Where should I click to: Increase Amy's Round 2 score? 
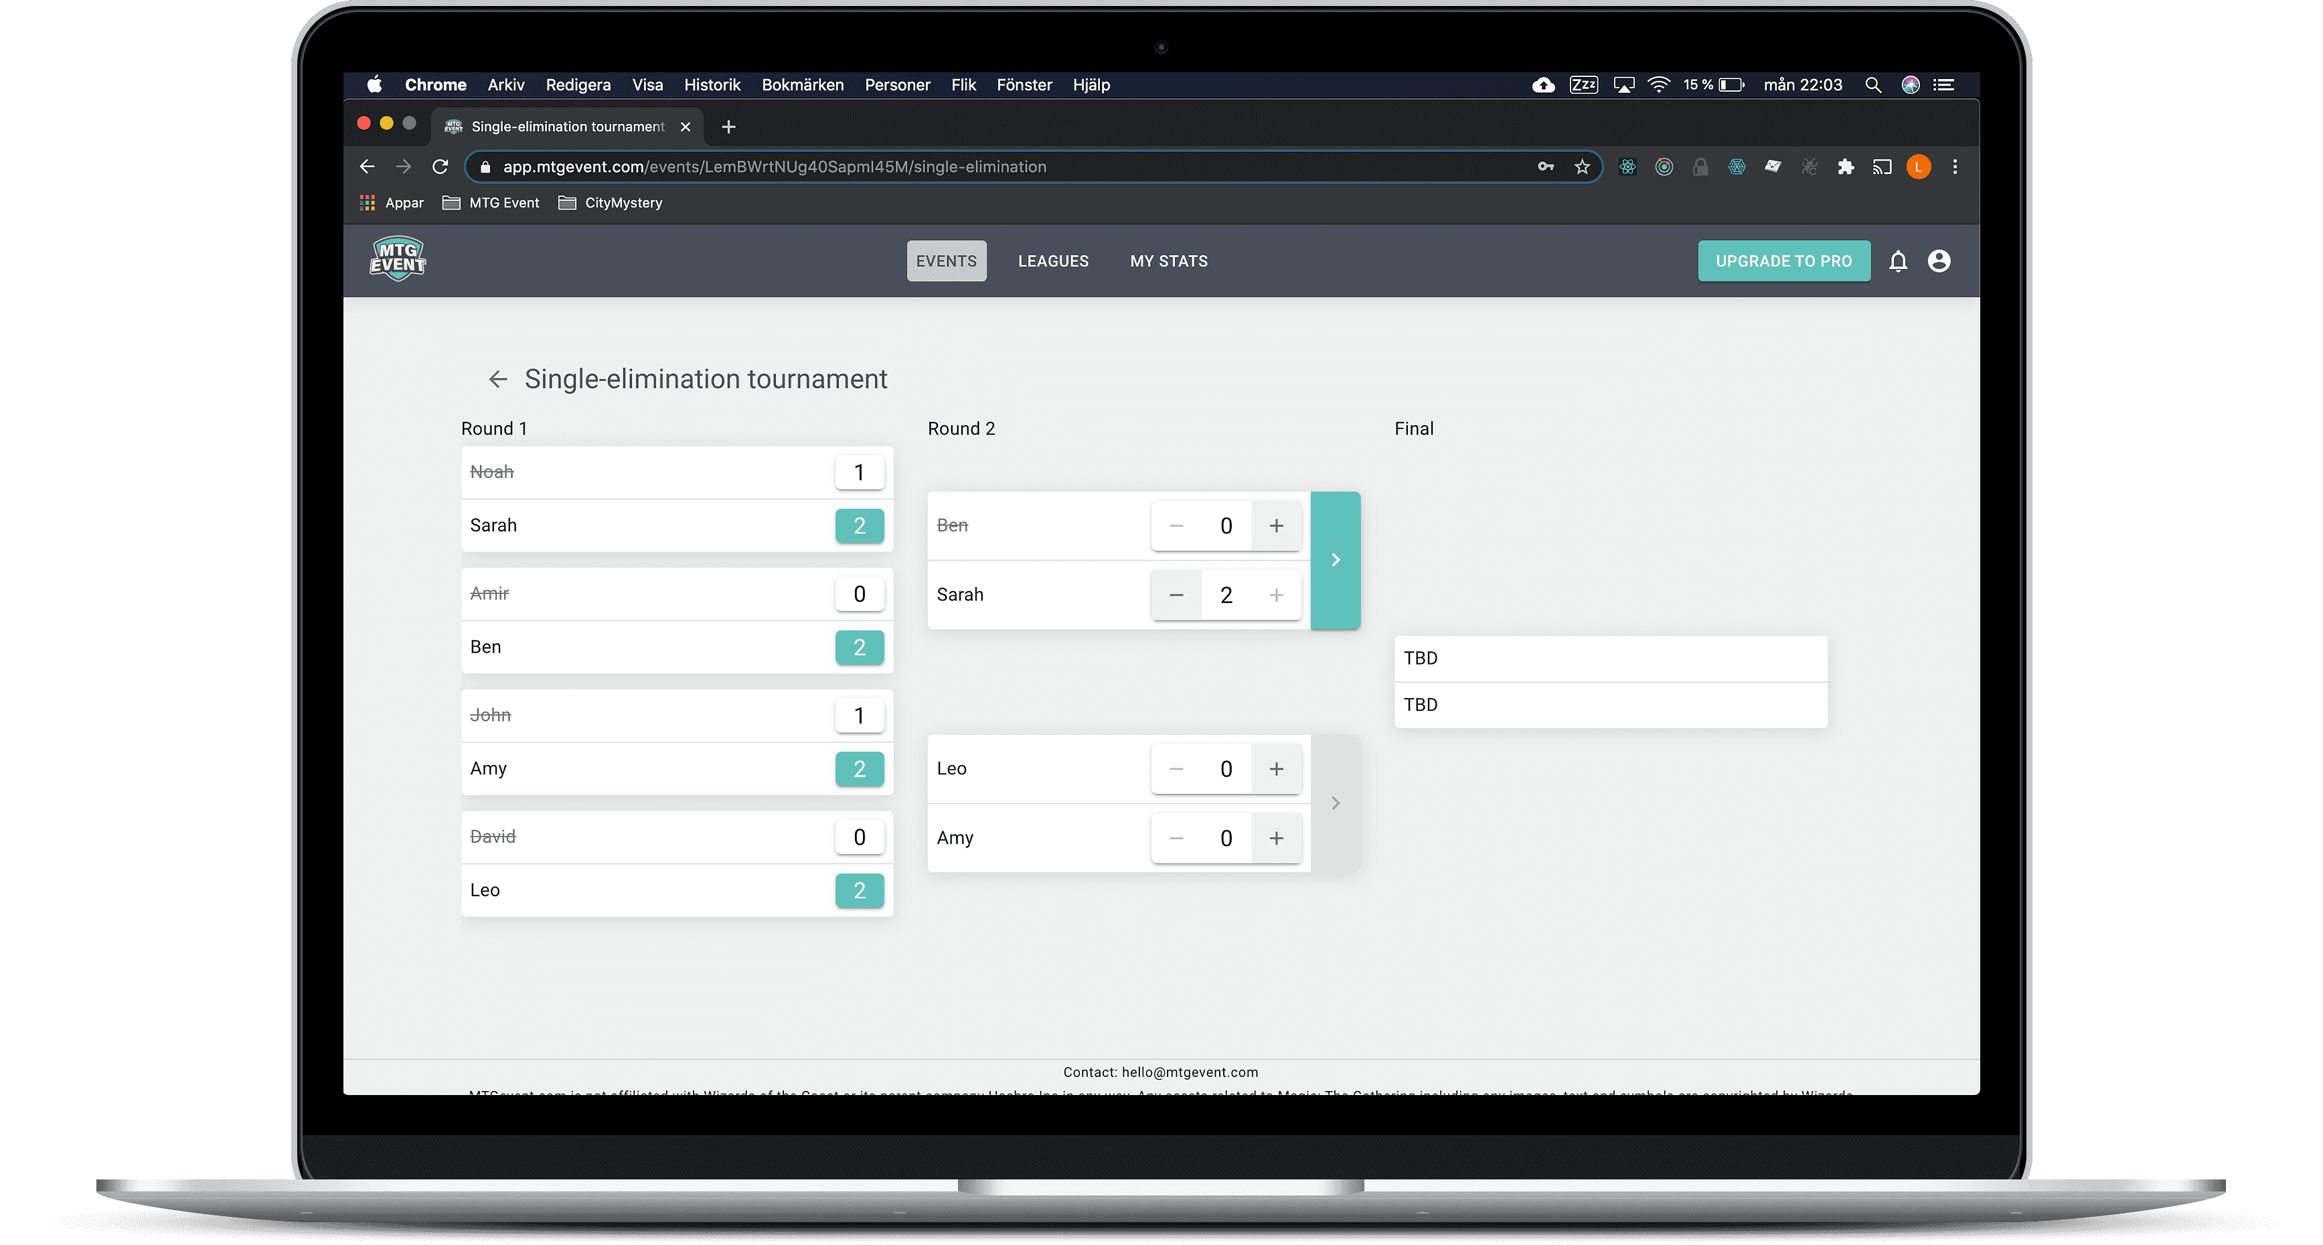[1276, 839]
